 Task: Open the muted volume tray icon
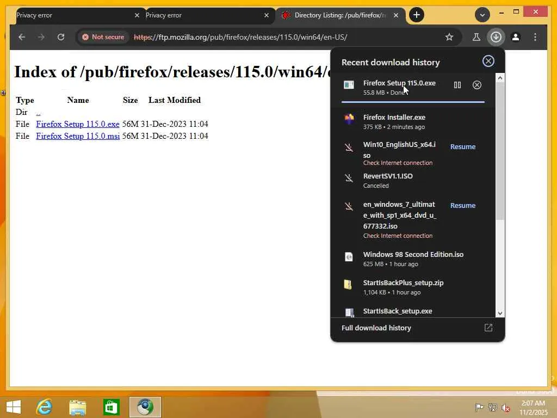point(506,407)
